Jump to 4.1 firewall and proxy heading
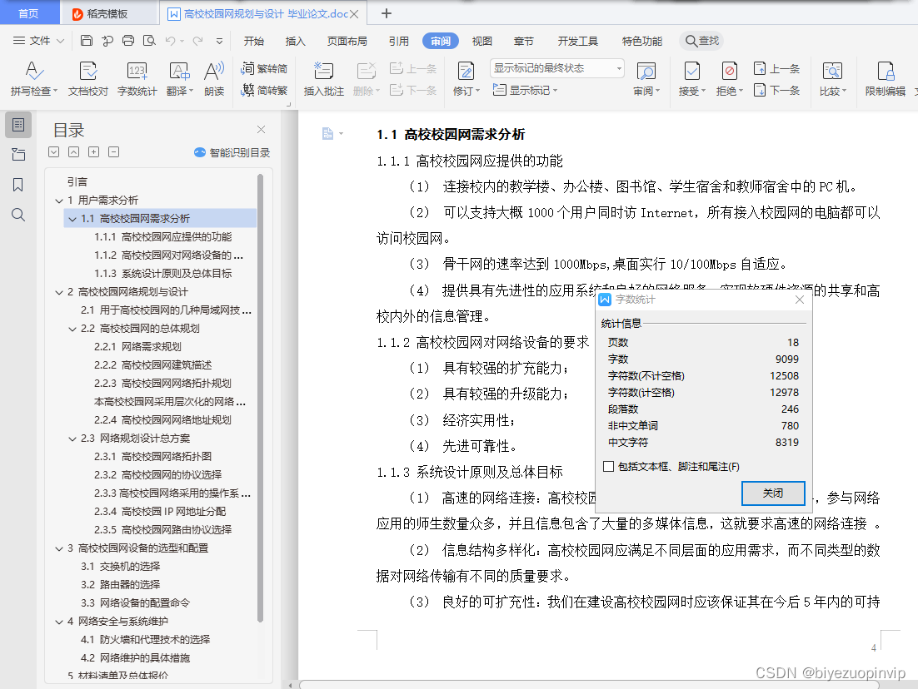Viewport: 918px width, 689px height. (145, 639)
